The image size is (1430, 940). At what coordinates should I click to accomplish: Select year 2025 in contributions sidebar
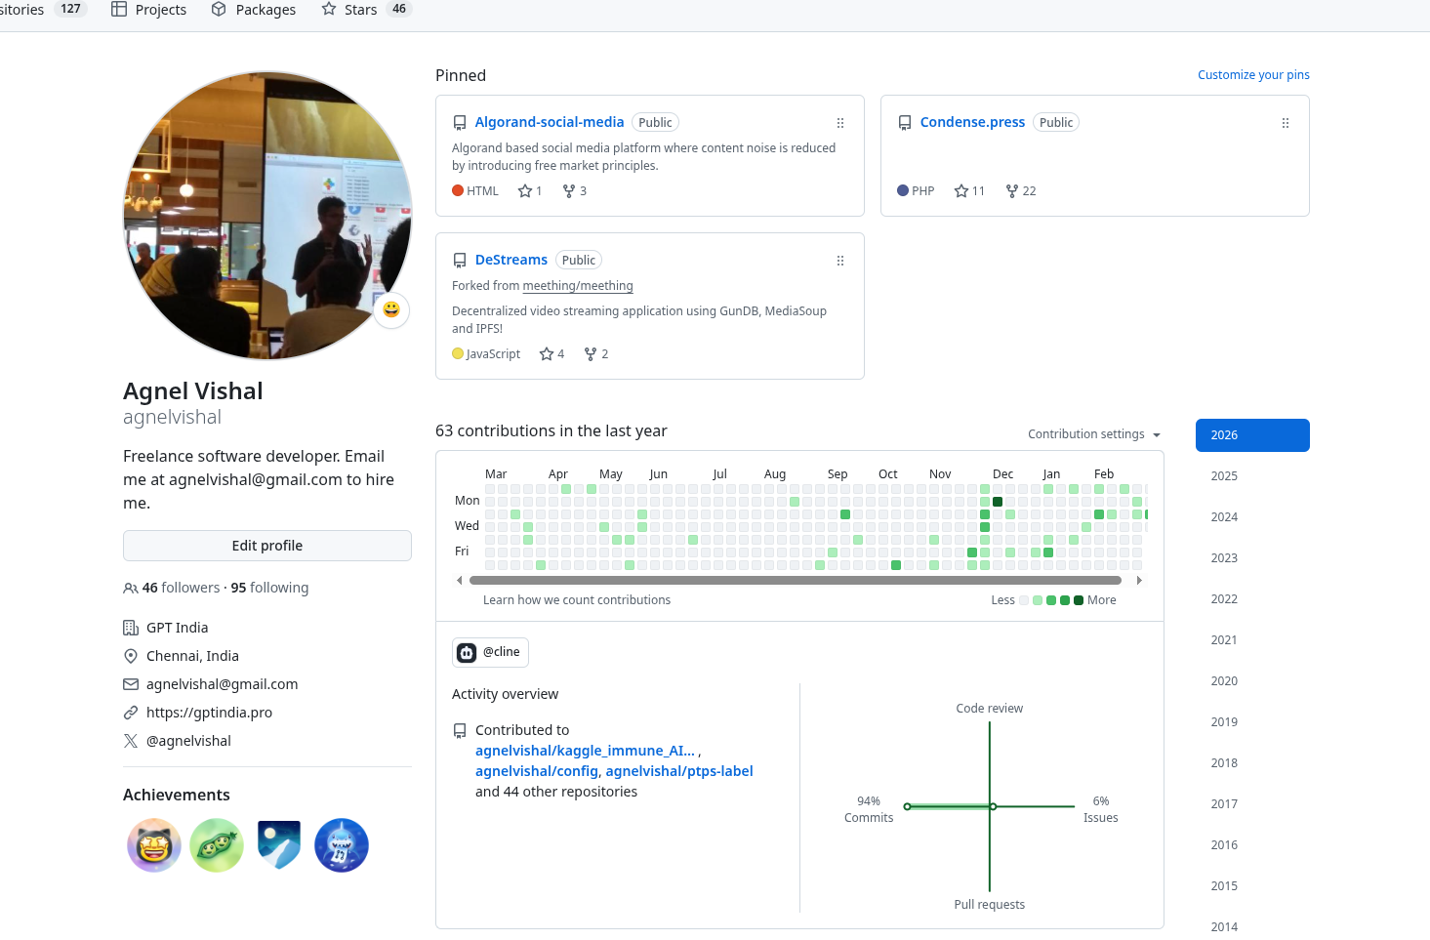point(1224,475)
